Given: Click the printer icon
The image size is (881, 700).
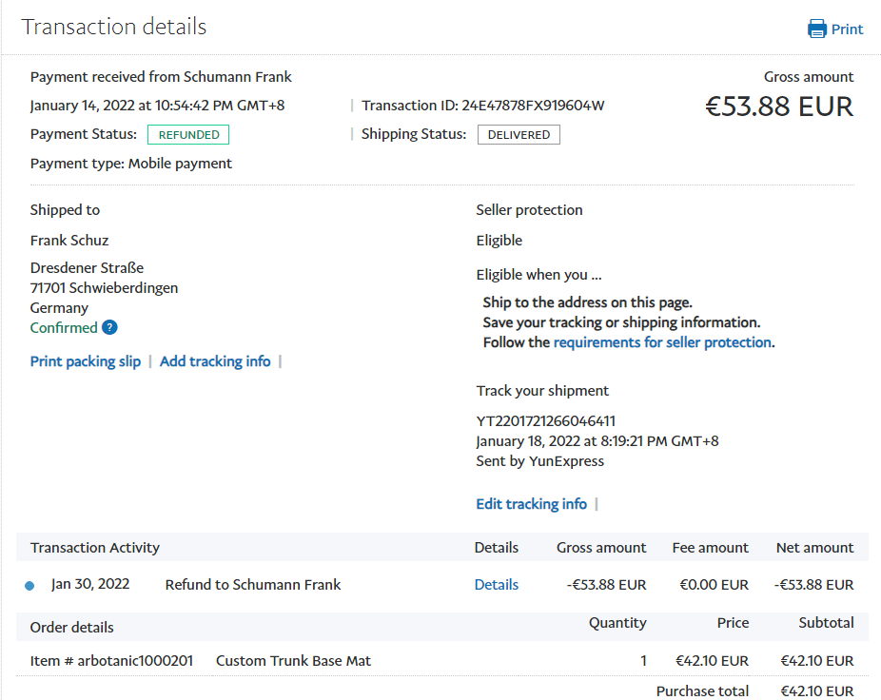Looking at the screenshot, I should click(x=816, y=29).
